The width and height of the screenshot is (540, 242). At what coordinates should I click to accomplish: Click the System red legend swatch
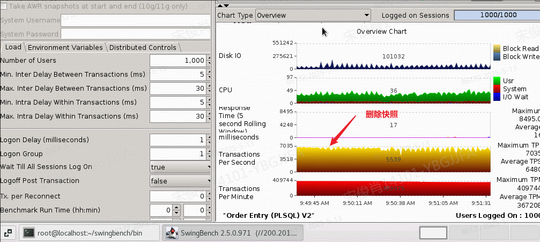(497, 89)
